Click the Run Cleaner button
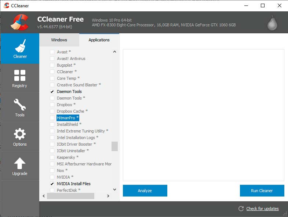 pos(262,191)
